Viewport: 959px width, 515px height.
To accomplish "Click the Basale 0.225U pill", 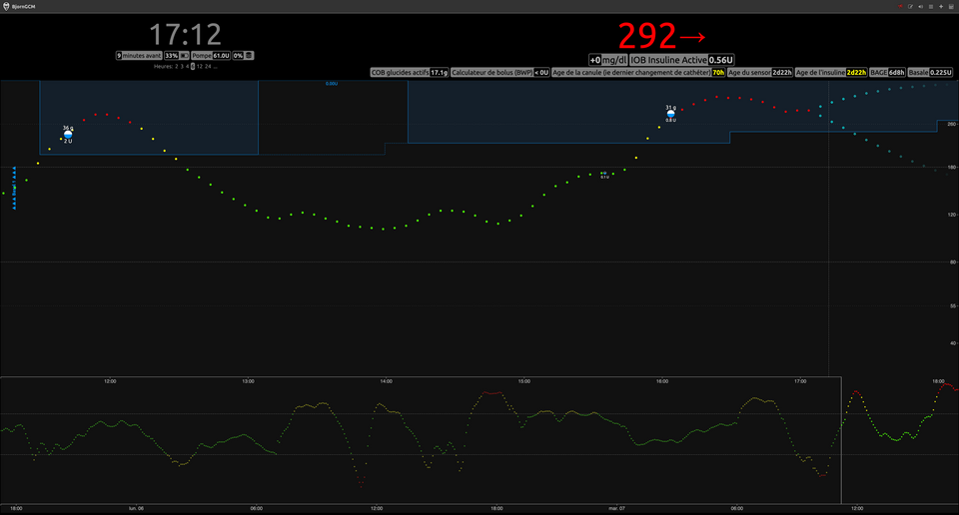I will click(x=932, y=73).
